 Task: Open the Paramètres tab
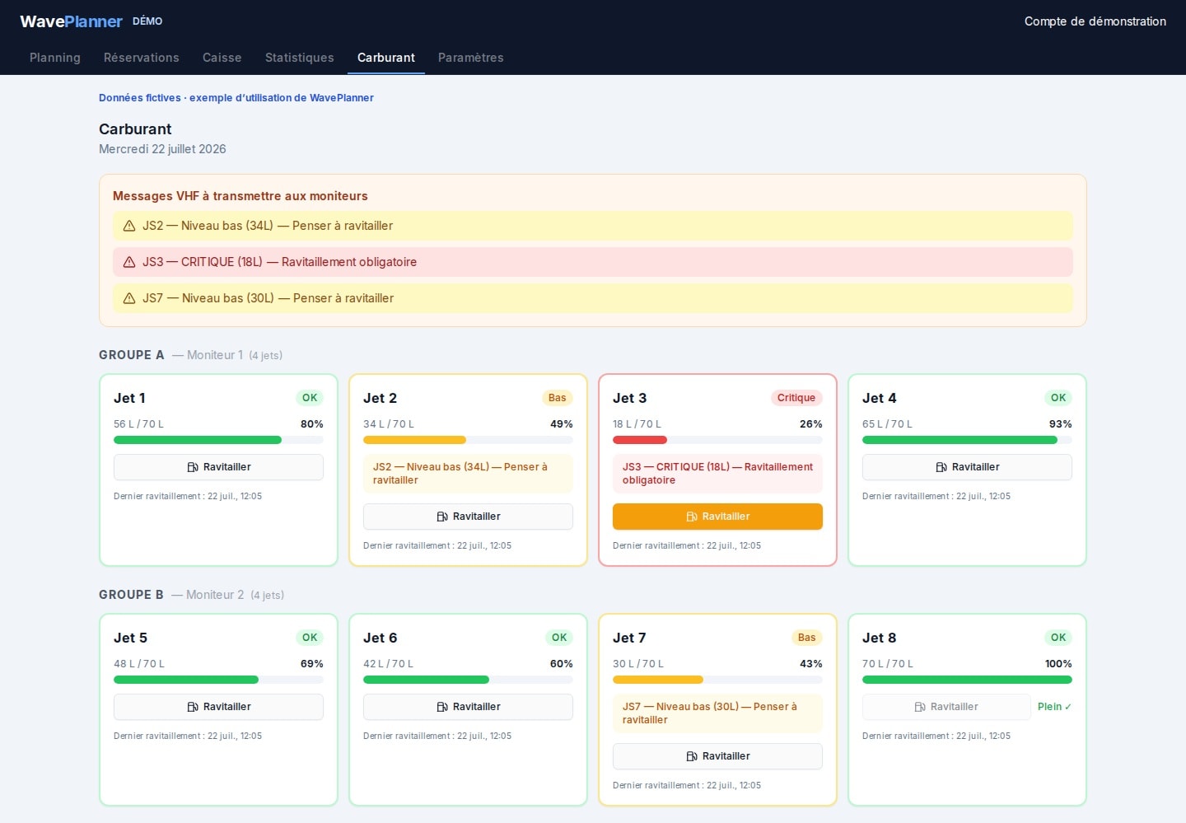tap(471, 58)
